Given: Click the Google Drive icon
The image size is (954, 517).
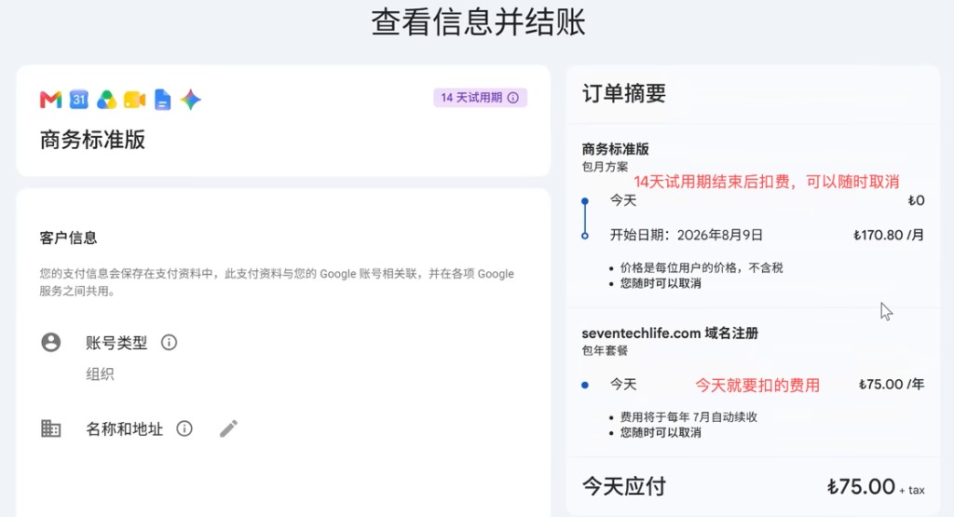Looking at the screenshot, I should coord(106,99).
